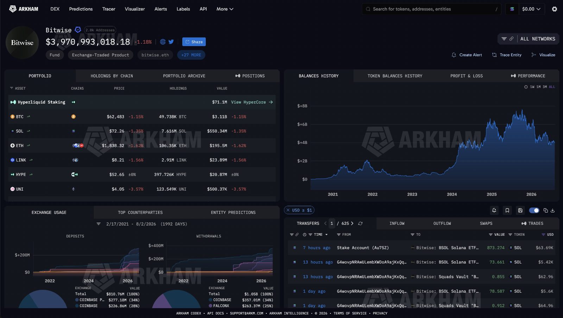Open the settings gear icon
The image size is (563, 318).
(x=555, y=9)
